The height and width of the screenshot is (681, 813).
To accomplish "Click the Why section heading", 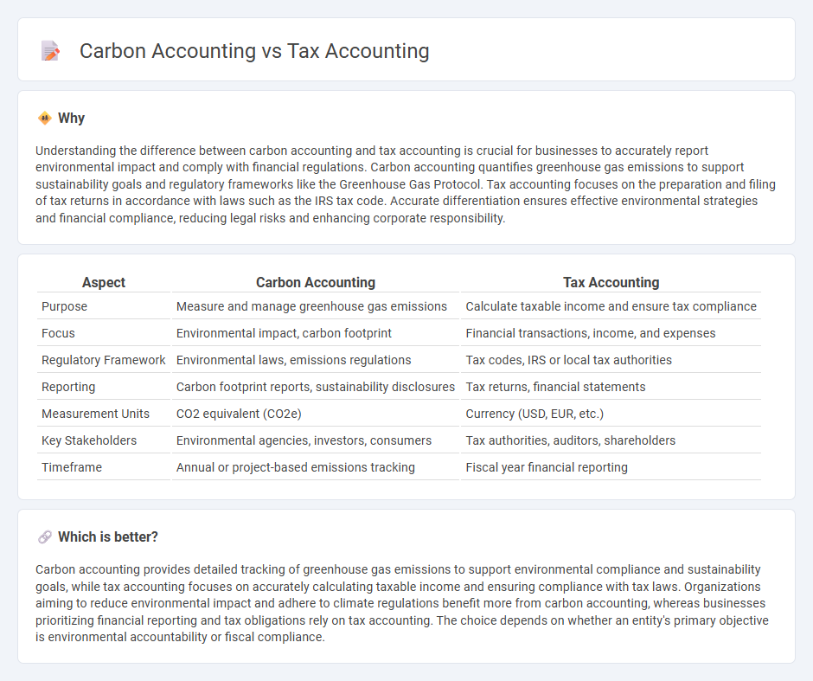I will (x=71, y=119).
